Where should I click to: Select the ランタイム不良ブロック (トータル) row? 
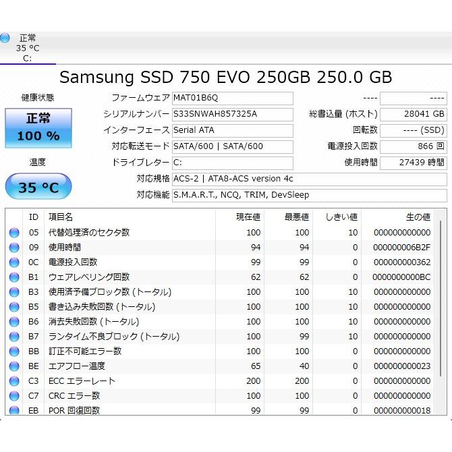pos(221,337)
